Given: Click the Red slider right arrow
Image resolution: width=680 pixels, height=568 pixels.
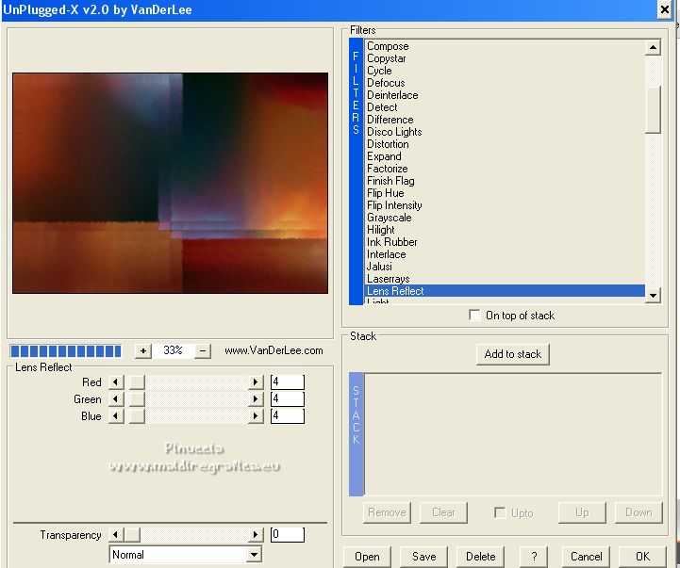Looking at the screenshot, I should (x=256, y=382).
